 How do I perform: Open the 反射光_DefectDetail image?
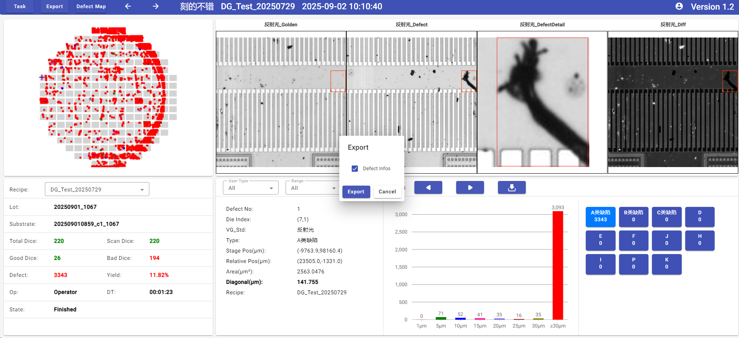[x=542, y=102]
